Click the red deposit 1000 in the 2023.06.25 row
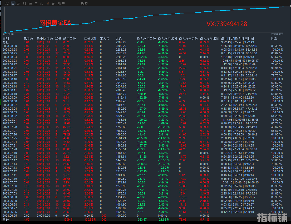 [103, 216]
